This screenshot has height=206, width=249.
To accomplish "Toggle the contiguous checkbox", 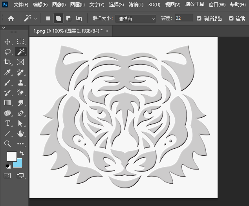I will point(231,18).
